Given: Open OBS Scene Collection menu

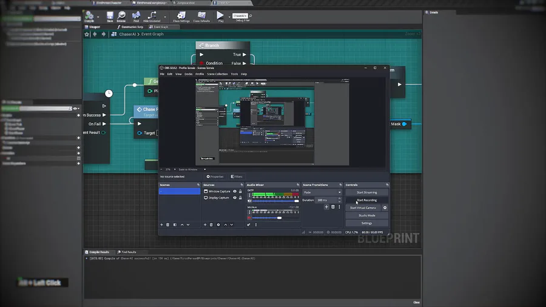Looking at the screenshot, I should coord(217,74).
